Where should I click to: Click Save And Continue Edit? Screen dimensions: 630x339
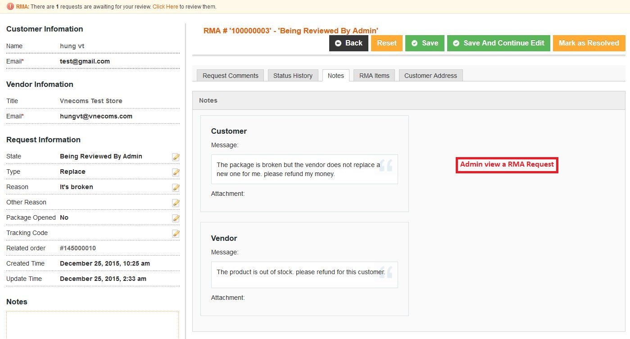[499, 43]
